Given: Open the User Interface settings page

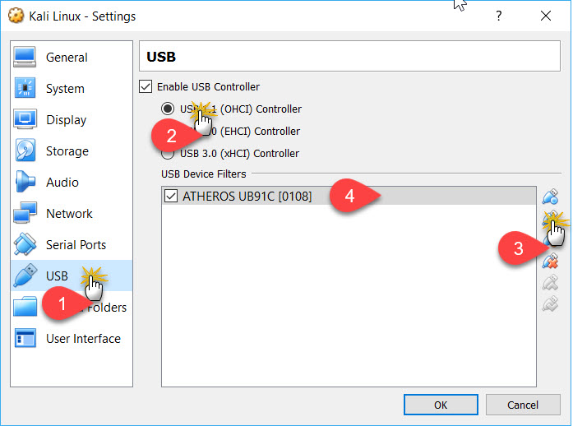Looking at the screenshot, I should pos(83,339).
